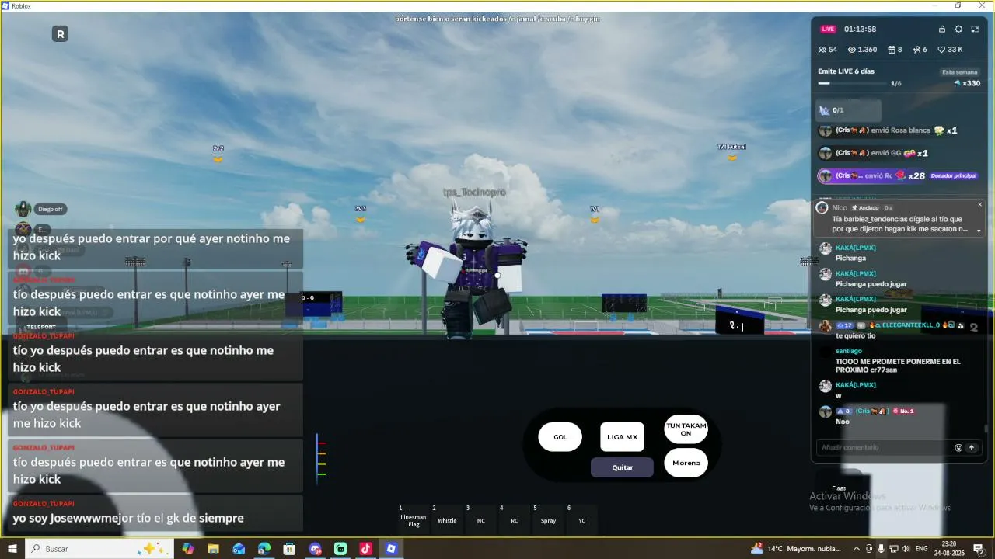Viewport: 995px width, 559px height.
Task: Click the Donador principal badge
Action: coord(953,176)
